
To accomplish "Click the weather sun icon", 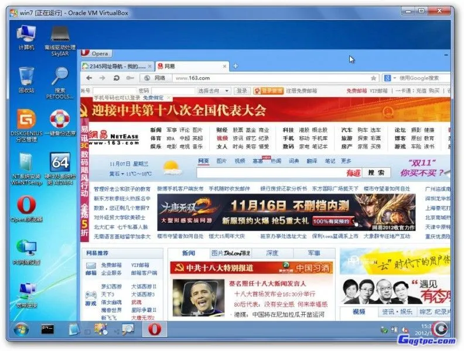I will pyautogui.click(x=172, y=168).
